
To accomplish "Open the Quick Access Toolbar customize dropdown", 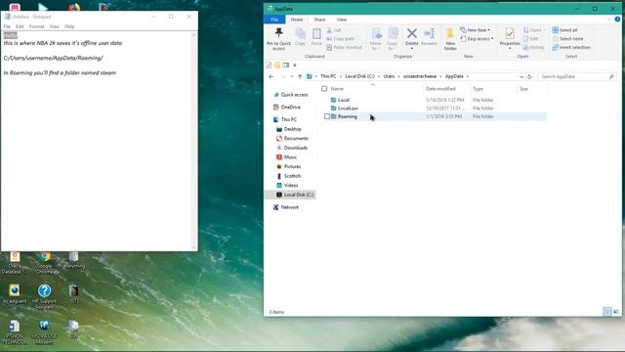I will 295,66.
